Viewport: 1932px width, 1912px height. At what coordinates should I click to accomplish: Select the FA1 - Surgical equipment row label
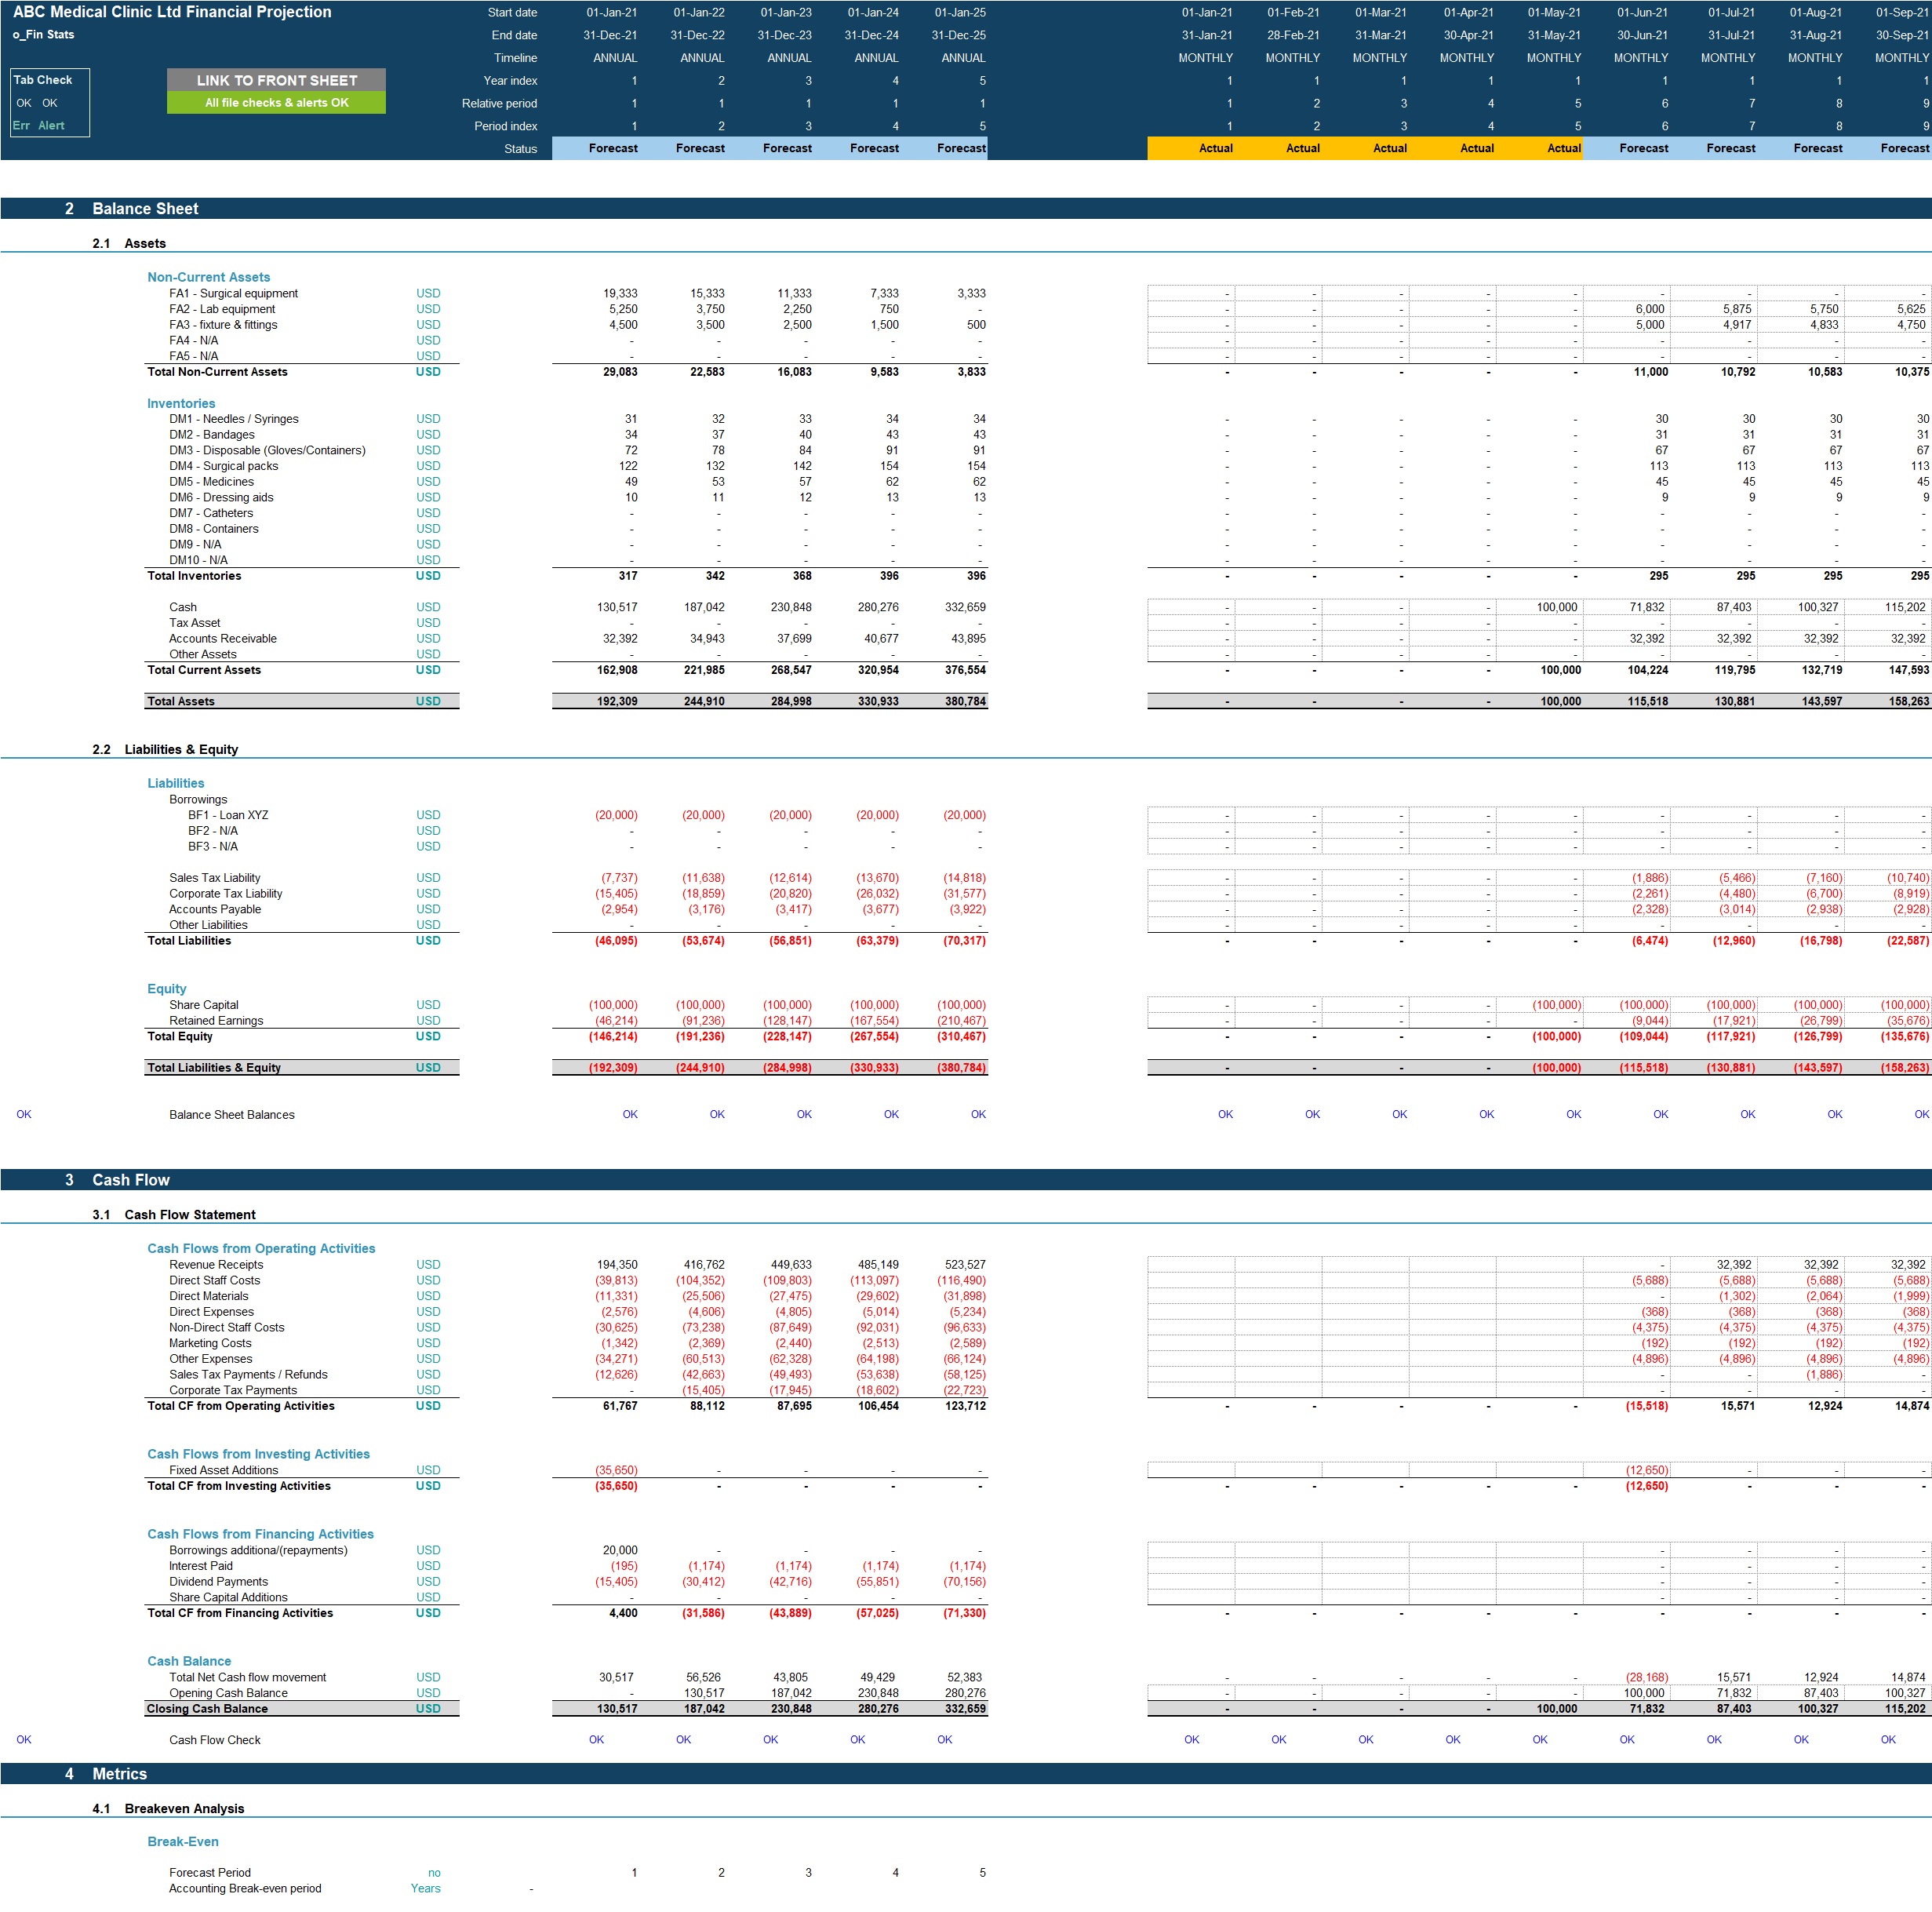tap(233, 293)
